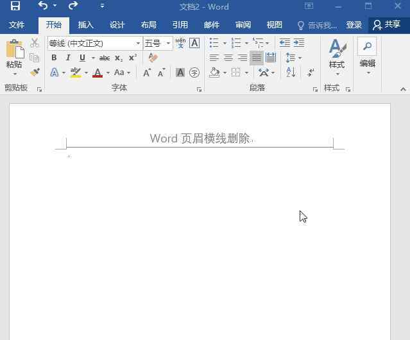Screen dimensions: 410x340
Task: Toggle justify alignment
Action: [257, 58]
